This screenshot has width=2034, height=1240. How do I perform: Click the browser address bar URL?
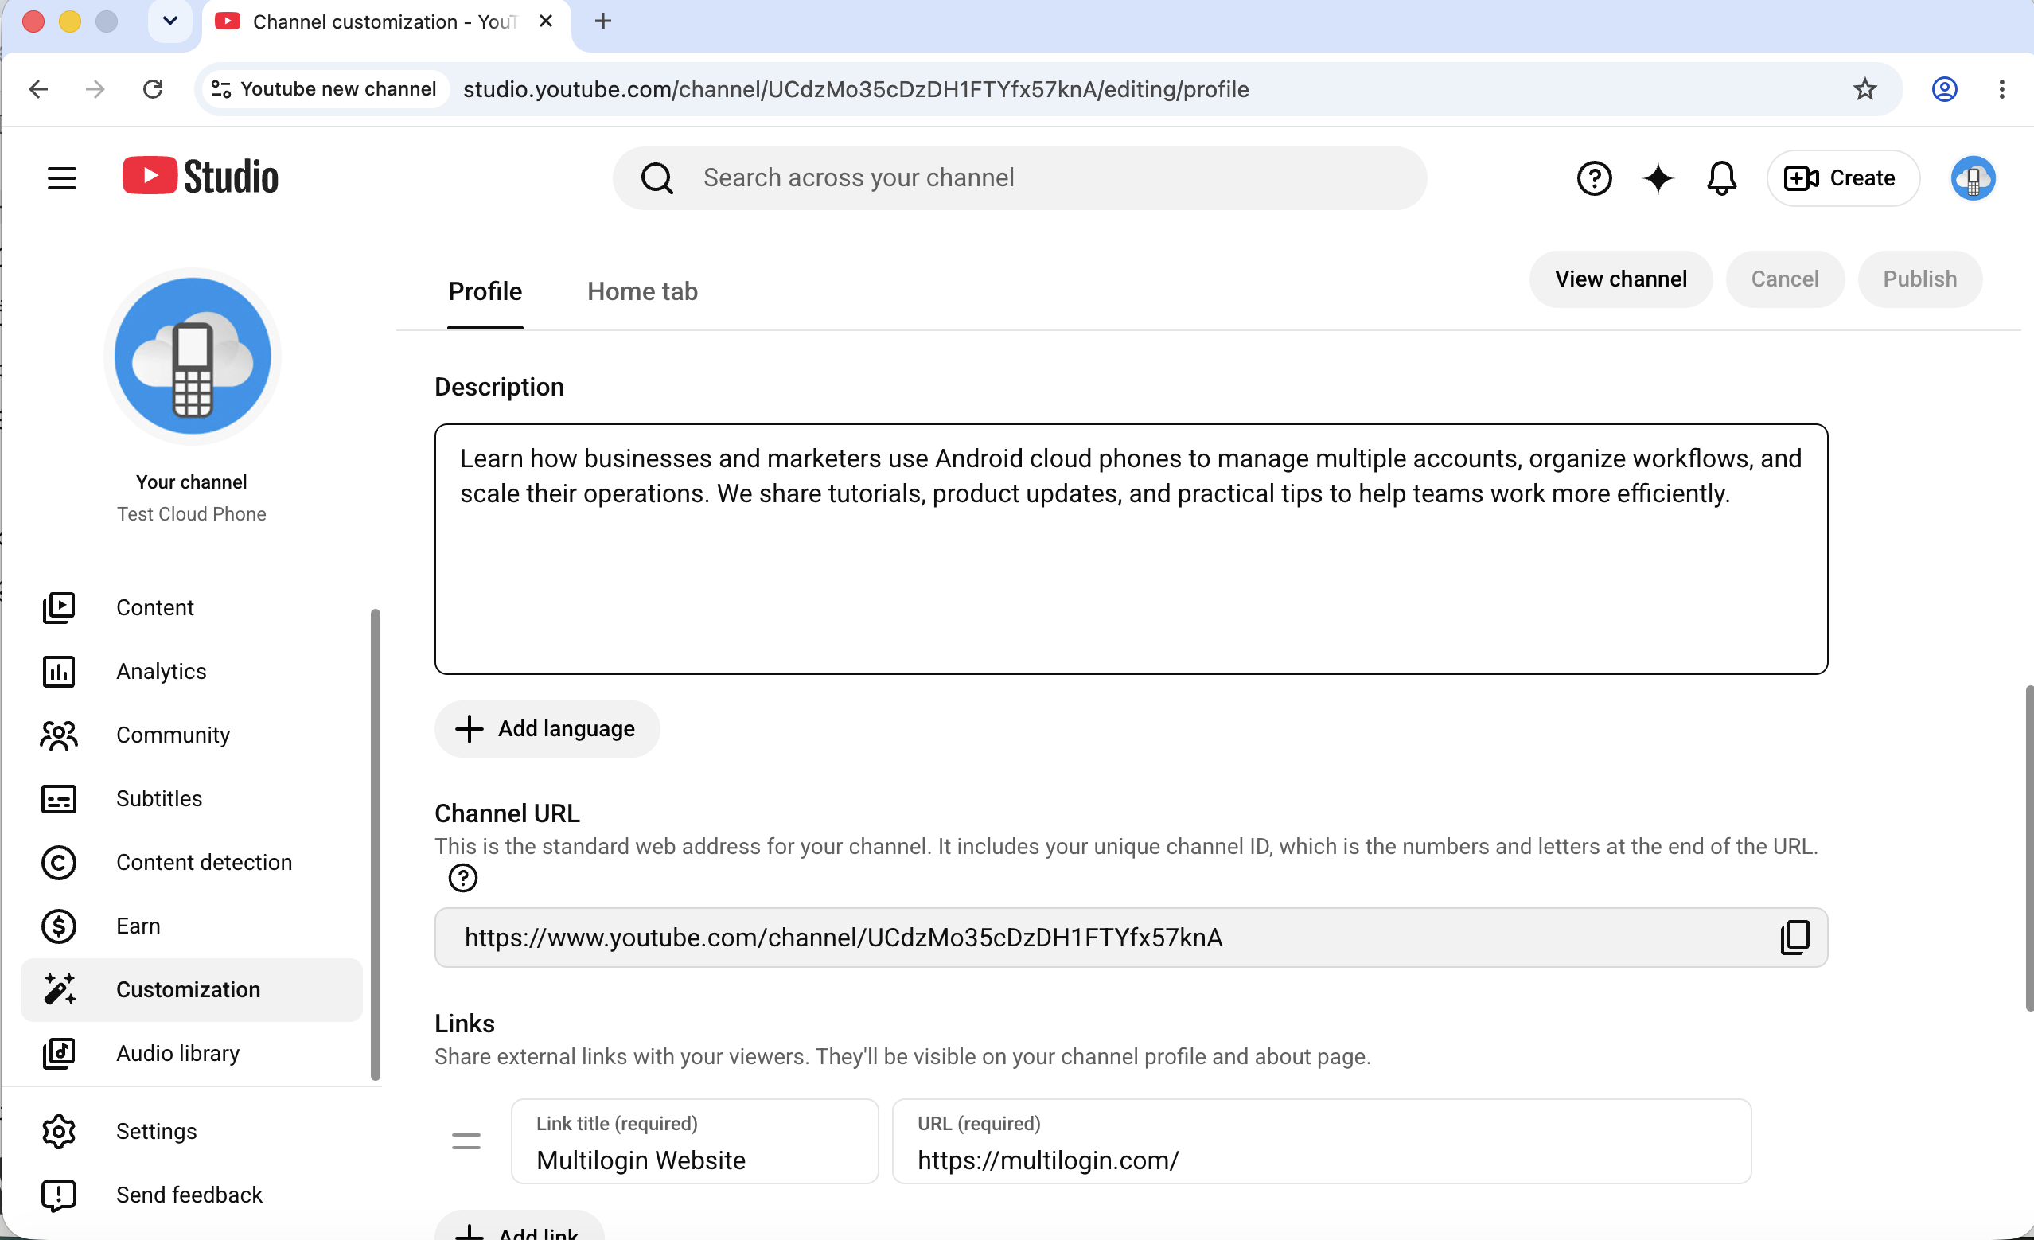(x=856, y=89)
